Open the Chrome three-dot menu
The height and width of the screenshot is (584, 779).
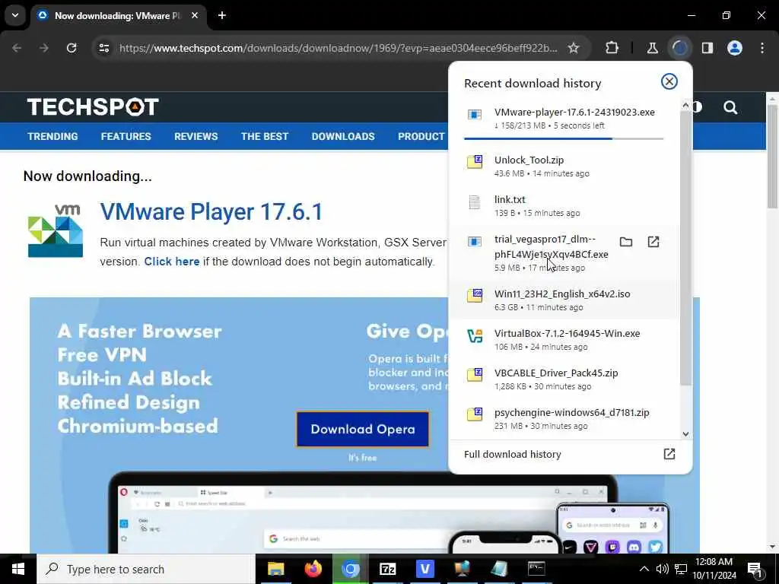coord(762,48)
